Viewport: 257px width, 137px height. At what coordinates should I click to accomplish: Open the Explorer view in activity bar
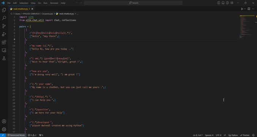click(x=4, y=10)
